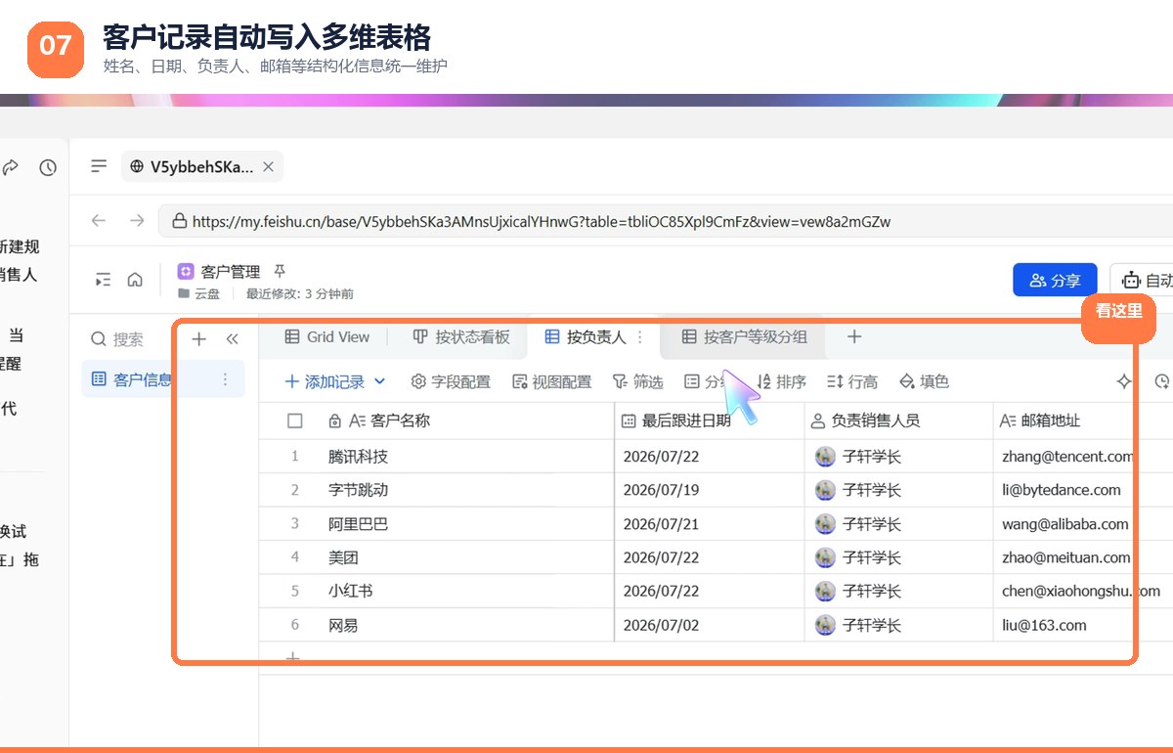Viewport: 1173px width, 753px height.
Task: Go to the home icon
Action: 136,280
